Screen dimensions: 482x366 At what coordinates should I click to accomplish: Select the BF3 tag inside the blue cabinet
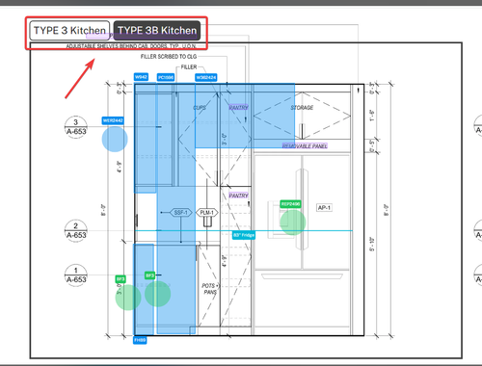tap(149, 275)
